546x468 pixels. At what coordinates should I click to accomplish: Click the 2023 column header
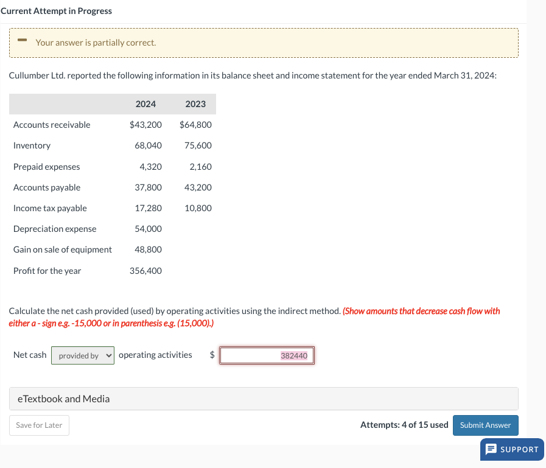coord(195,104)
